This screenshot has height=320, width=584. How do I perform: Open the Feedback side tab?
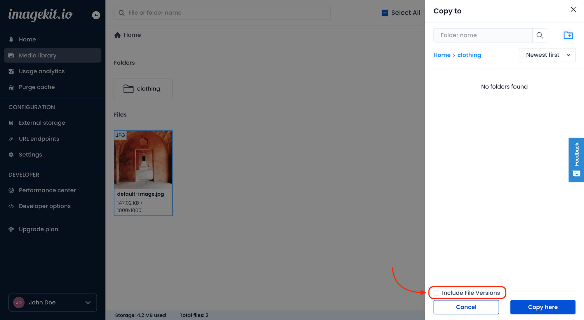[x=576, y=160]
